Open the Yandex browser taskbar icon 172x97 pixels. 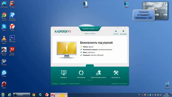[x=47, y=95]
